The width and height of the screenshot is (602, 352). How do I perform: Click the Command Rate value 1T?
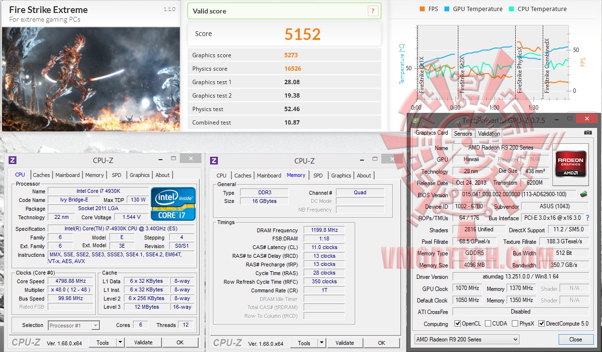(x=324, y=290)
